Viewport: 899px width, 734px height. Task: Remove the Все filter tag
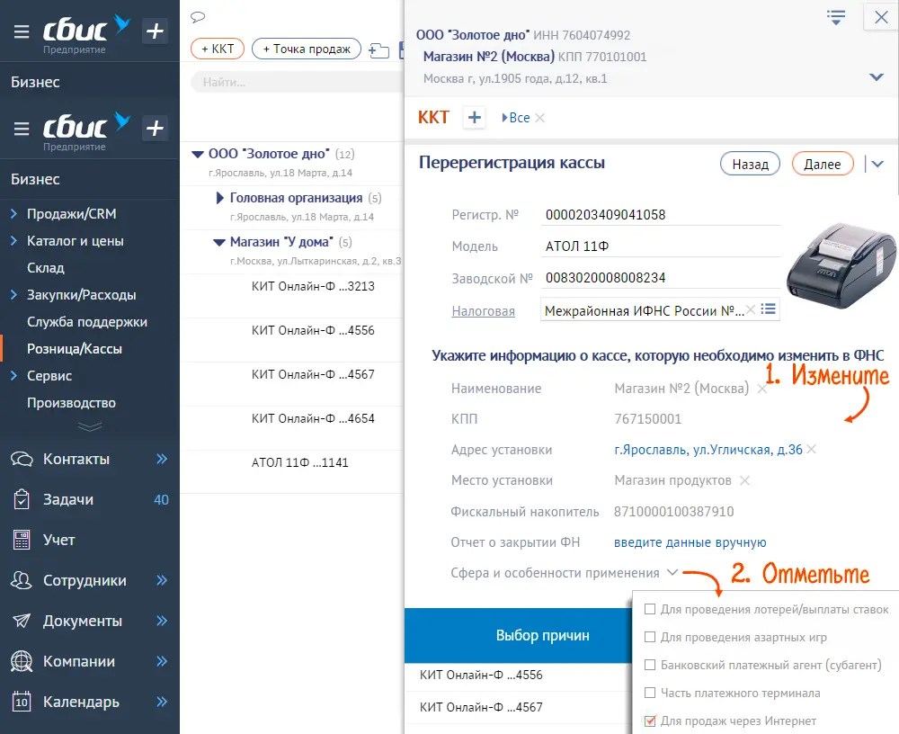539,118
